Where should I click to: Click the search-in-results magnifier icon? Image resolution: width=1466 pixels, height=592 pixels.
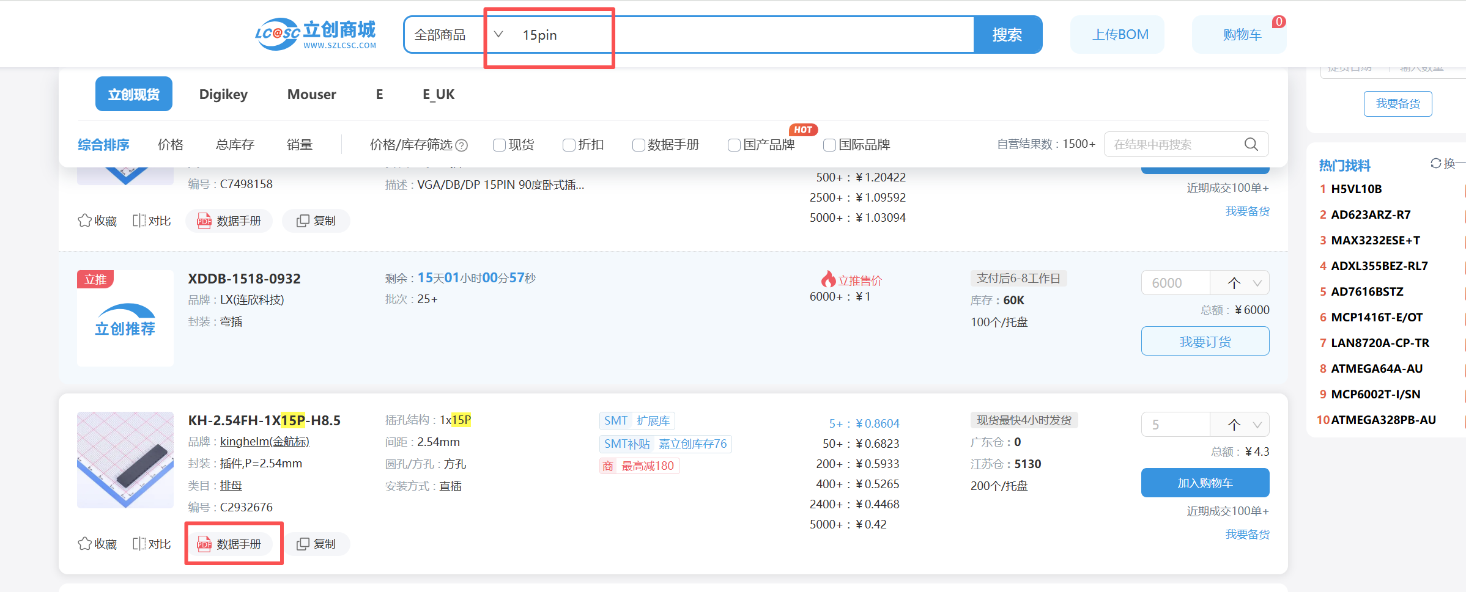coord(1251,144)
